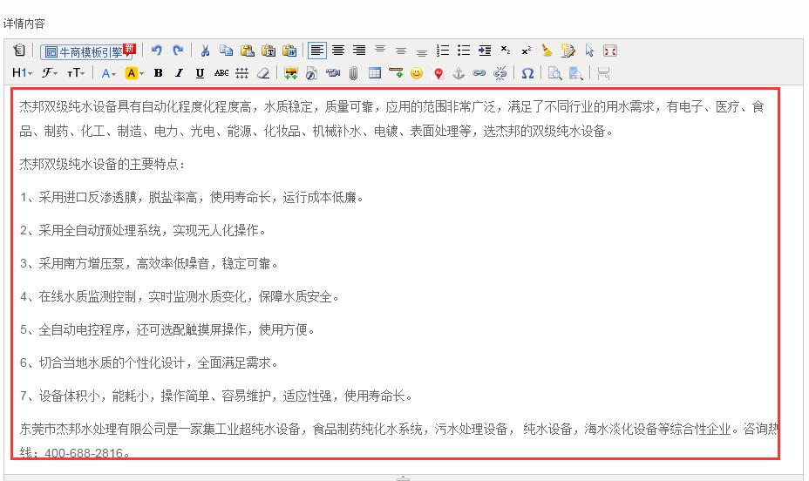
Task: Apply subscript formatting
Action: tap(505, 51)
